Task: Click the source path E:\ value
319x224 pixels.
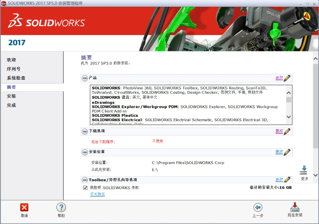Action: (x=154, y=170)
